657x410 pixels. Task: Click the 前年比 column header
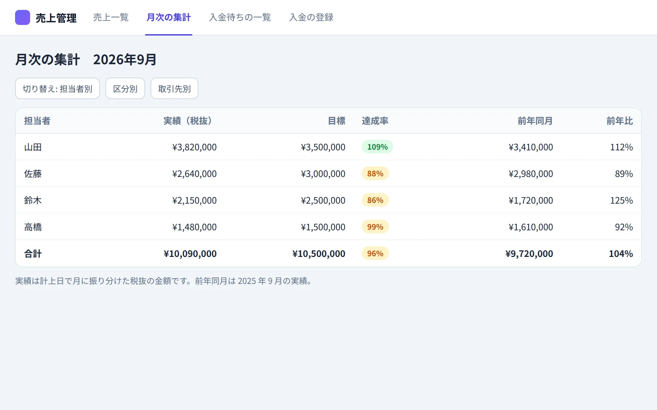pos(620,121)
